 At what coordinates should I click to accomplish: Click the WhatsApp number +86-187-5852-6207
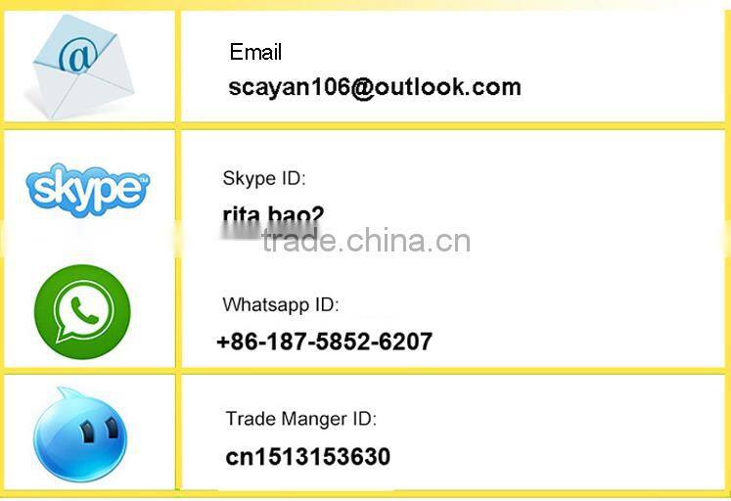325,342
